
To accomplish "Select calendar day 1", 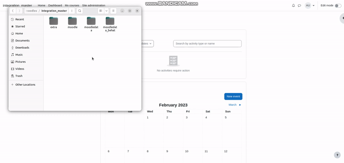I will [x=147, y=117].
